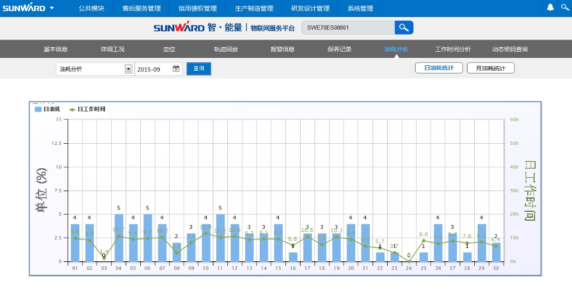This screenshot has width=572, height=297.
Task: Click the SUNWARD logo in top-left corner
Action: click(23, 8)
